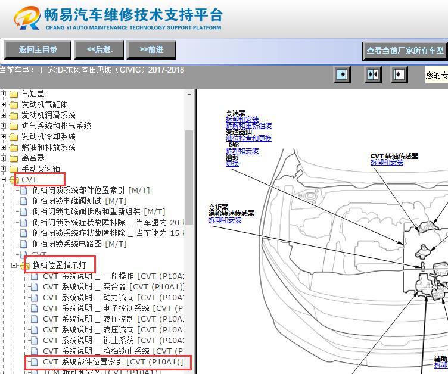
Task: Open 倒档闭锁系统症状故障排除 当车速为 20 document
Action: [108, 223]
